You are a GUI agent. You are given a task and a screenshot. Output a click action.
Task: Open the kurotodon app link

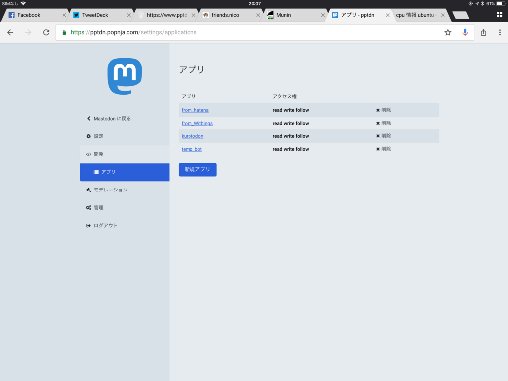pos(192,136)
